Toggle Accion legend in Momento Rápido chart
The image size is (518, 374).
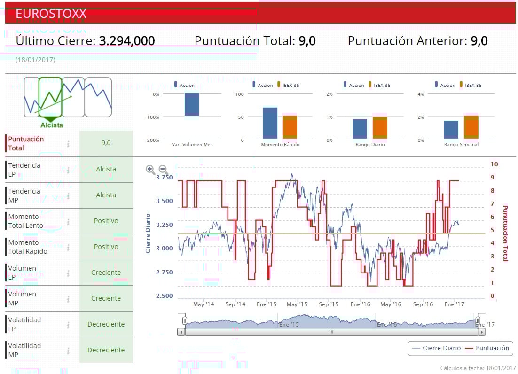coord(263,85)
